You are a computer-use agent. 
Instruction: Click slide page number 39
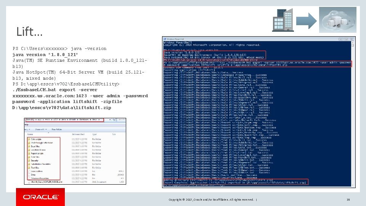tap(348, 200)
